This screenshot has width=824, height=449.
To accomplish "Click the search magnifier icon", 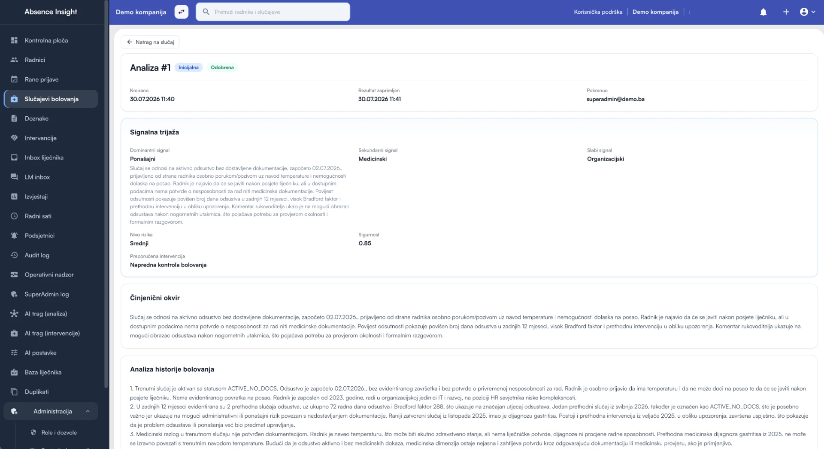I will click(x=206, y=12).
